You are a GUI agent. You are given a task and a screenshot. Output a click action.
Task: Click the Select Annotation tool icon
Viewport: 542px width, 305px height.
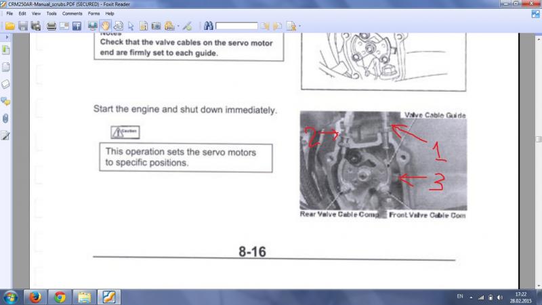(x=118, y=26)
